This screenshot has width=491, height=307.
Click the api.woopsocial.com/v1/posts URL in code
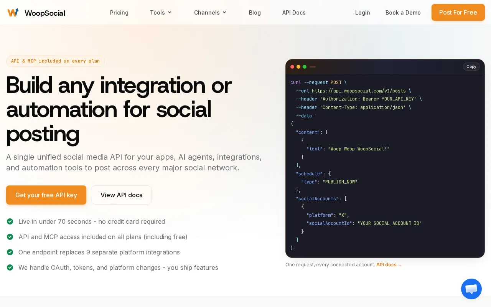tap(359, 91)
